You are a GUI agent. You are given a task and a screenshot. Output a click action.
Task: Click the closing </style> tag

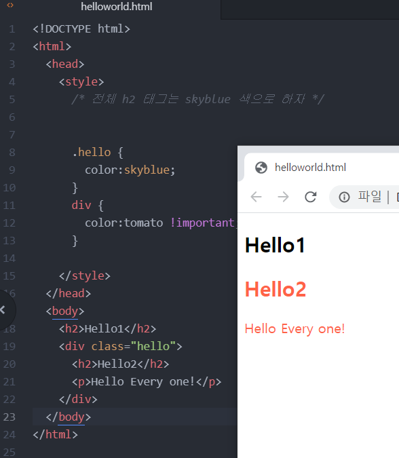coord(85,275)
